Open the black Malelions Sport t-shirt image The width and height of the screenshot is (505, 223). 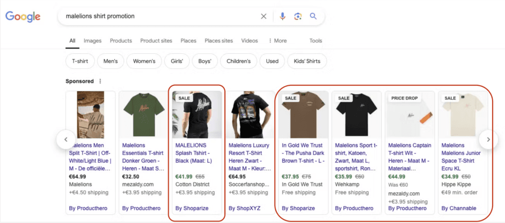point(356,115)
